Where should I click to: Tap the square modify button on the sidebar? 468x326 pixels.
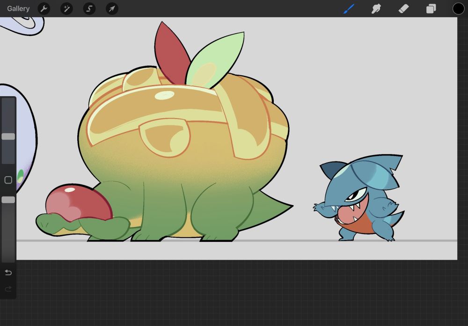click(x=8, y=180)
